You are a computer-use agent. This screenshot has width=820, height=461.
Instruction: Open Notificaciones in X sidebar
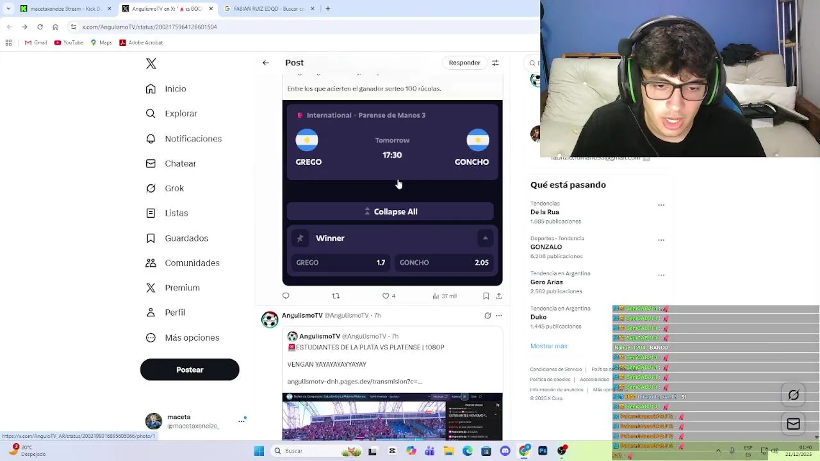tap(183, 139)
